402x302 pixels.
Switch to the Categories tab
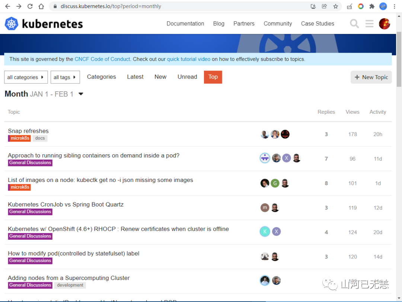click(x=101, y=77)
